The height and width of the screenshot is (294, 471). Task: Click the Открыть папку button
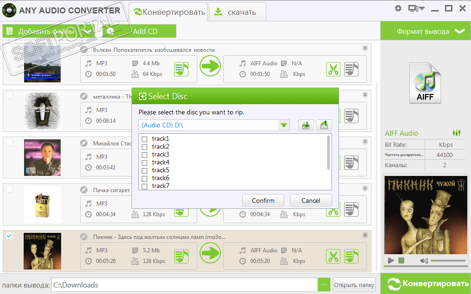pos(354,285)
